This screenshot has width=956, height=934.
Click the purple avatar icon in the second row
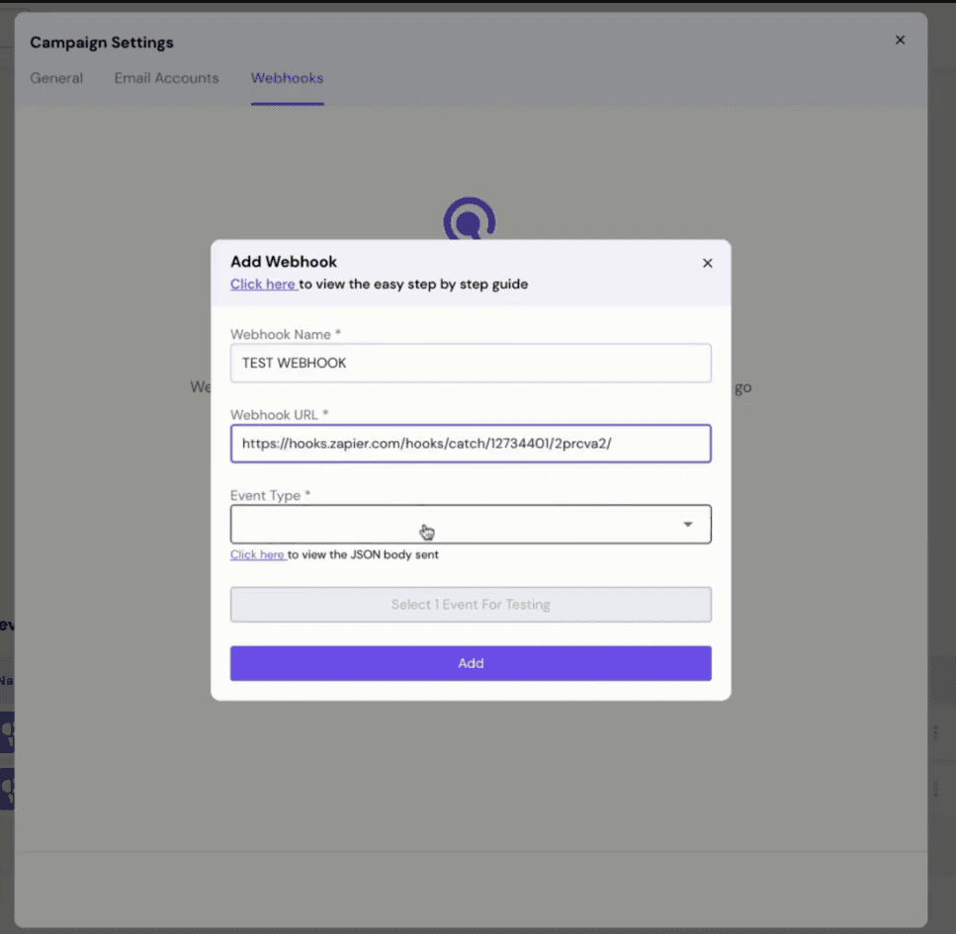(x=8, y=789)
